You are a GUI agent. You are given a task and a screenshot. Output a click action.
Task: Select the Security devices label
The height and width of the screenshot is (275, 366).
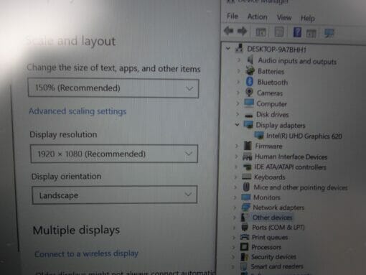pyautogui.click(x=273, y=257)
